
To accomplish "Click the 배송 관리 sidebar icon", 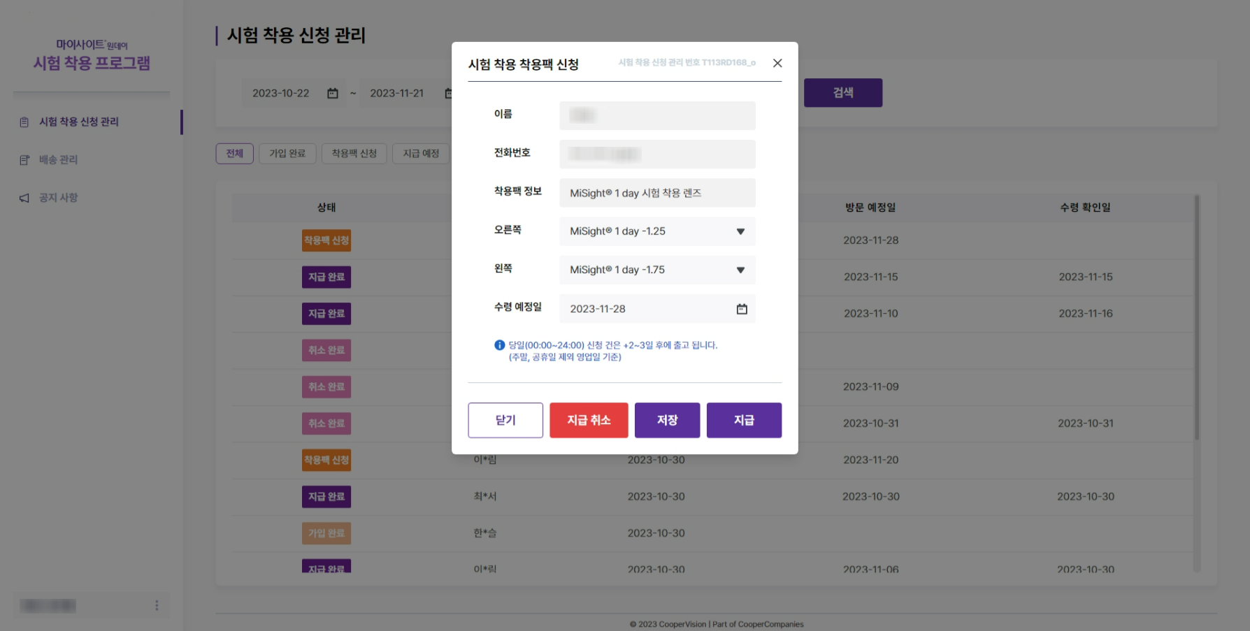I will [x=24, y=160].
